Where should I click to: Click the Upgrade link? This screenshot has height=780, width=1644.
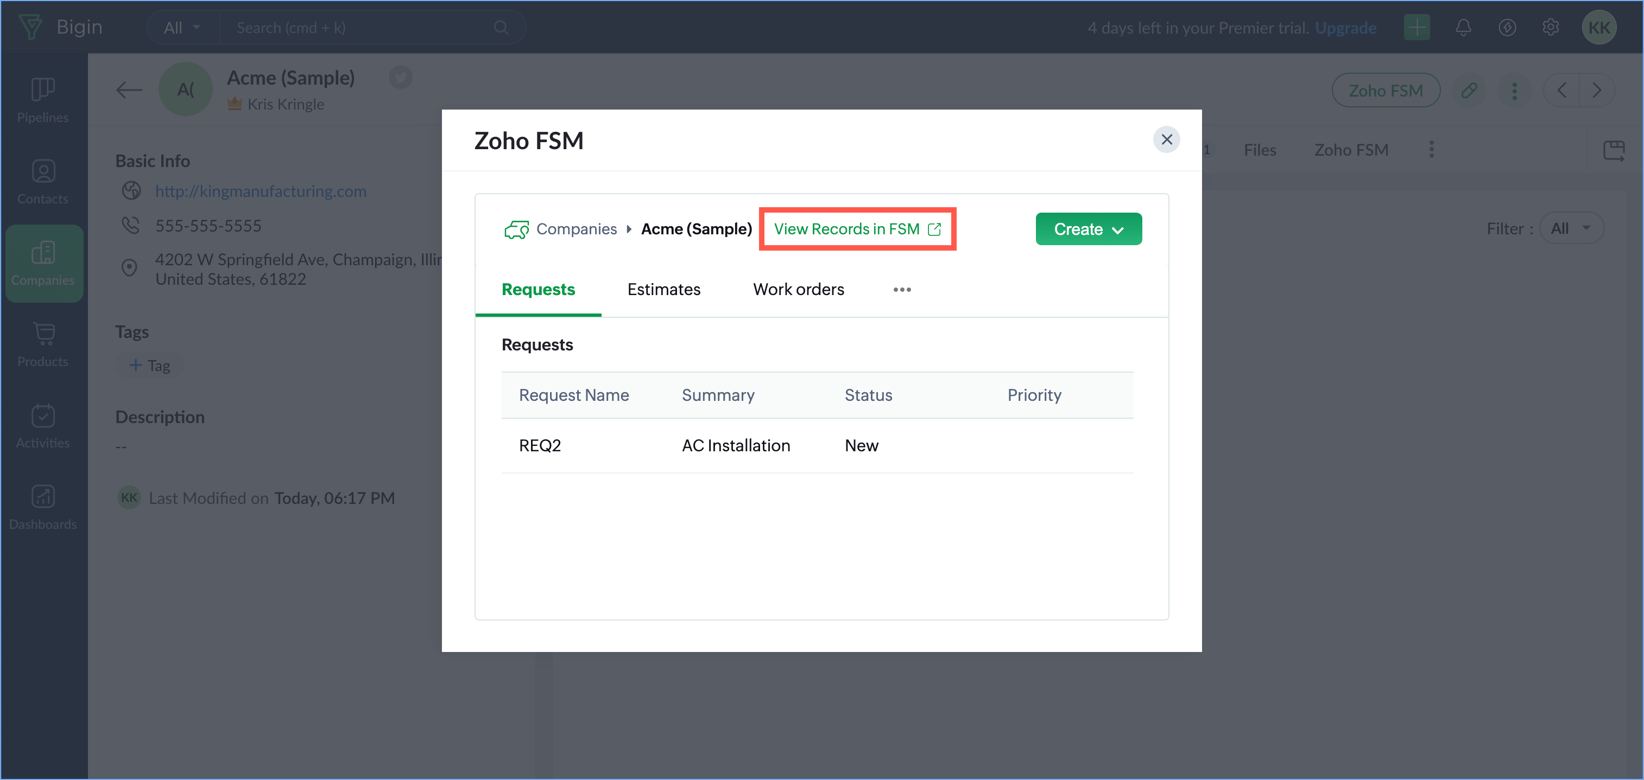tap(1345, 28)
